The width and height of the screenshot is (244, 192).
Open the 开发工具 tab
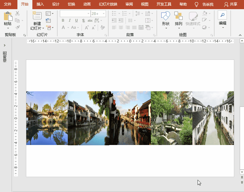pyautogui.click(x=164, y=4)
